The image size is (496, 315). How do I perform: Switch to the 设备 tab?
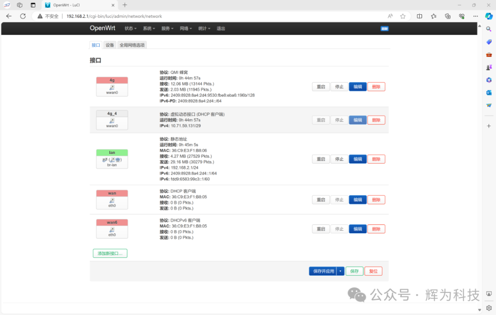(110, 45)
